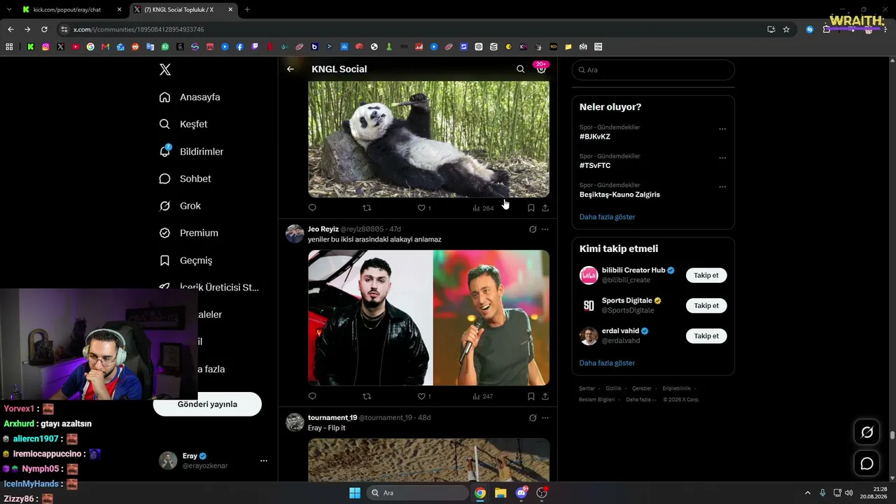Open Eray account menu three dots
The image size is (896, 504).
click(264, 461)
